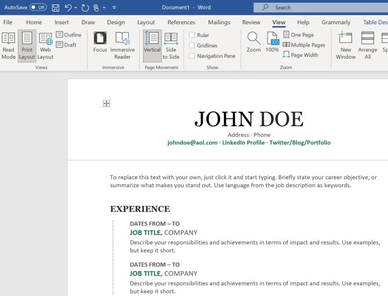Choose Multiple Pages zoom
The height and width of the screenshot is (296, 388).
(x=304, y=45)
